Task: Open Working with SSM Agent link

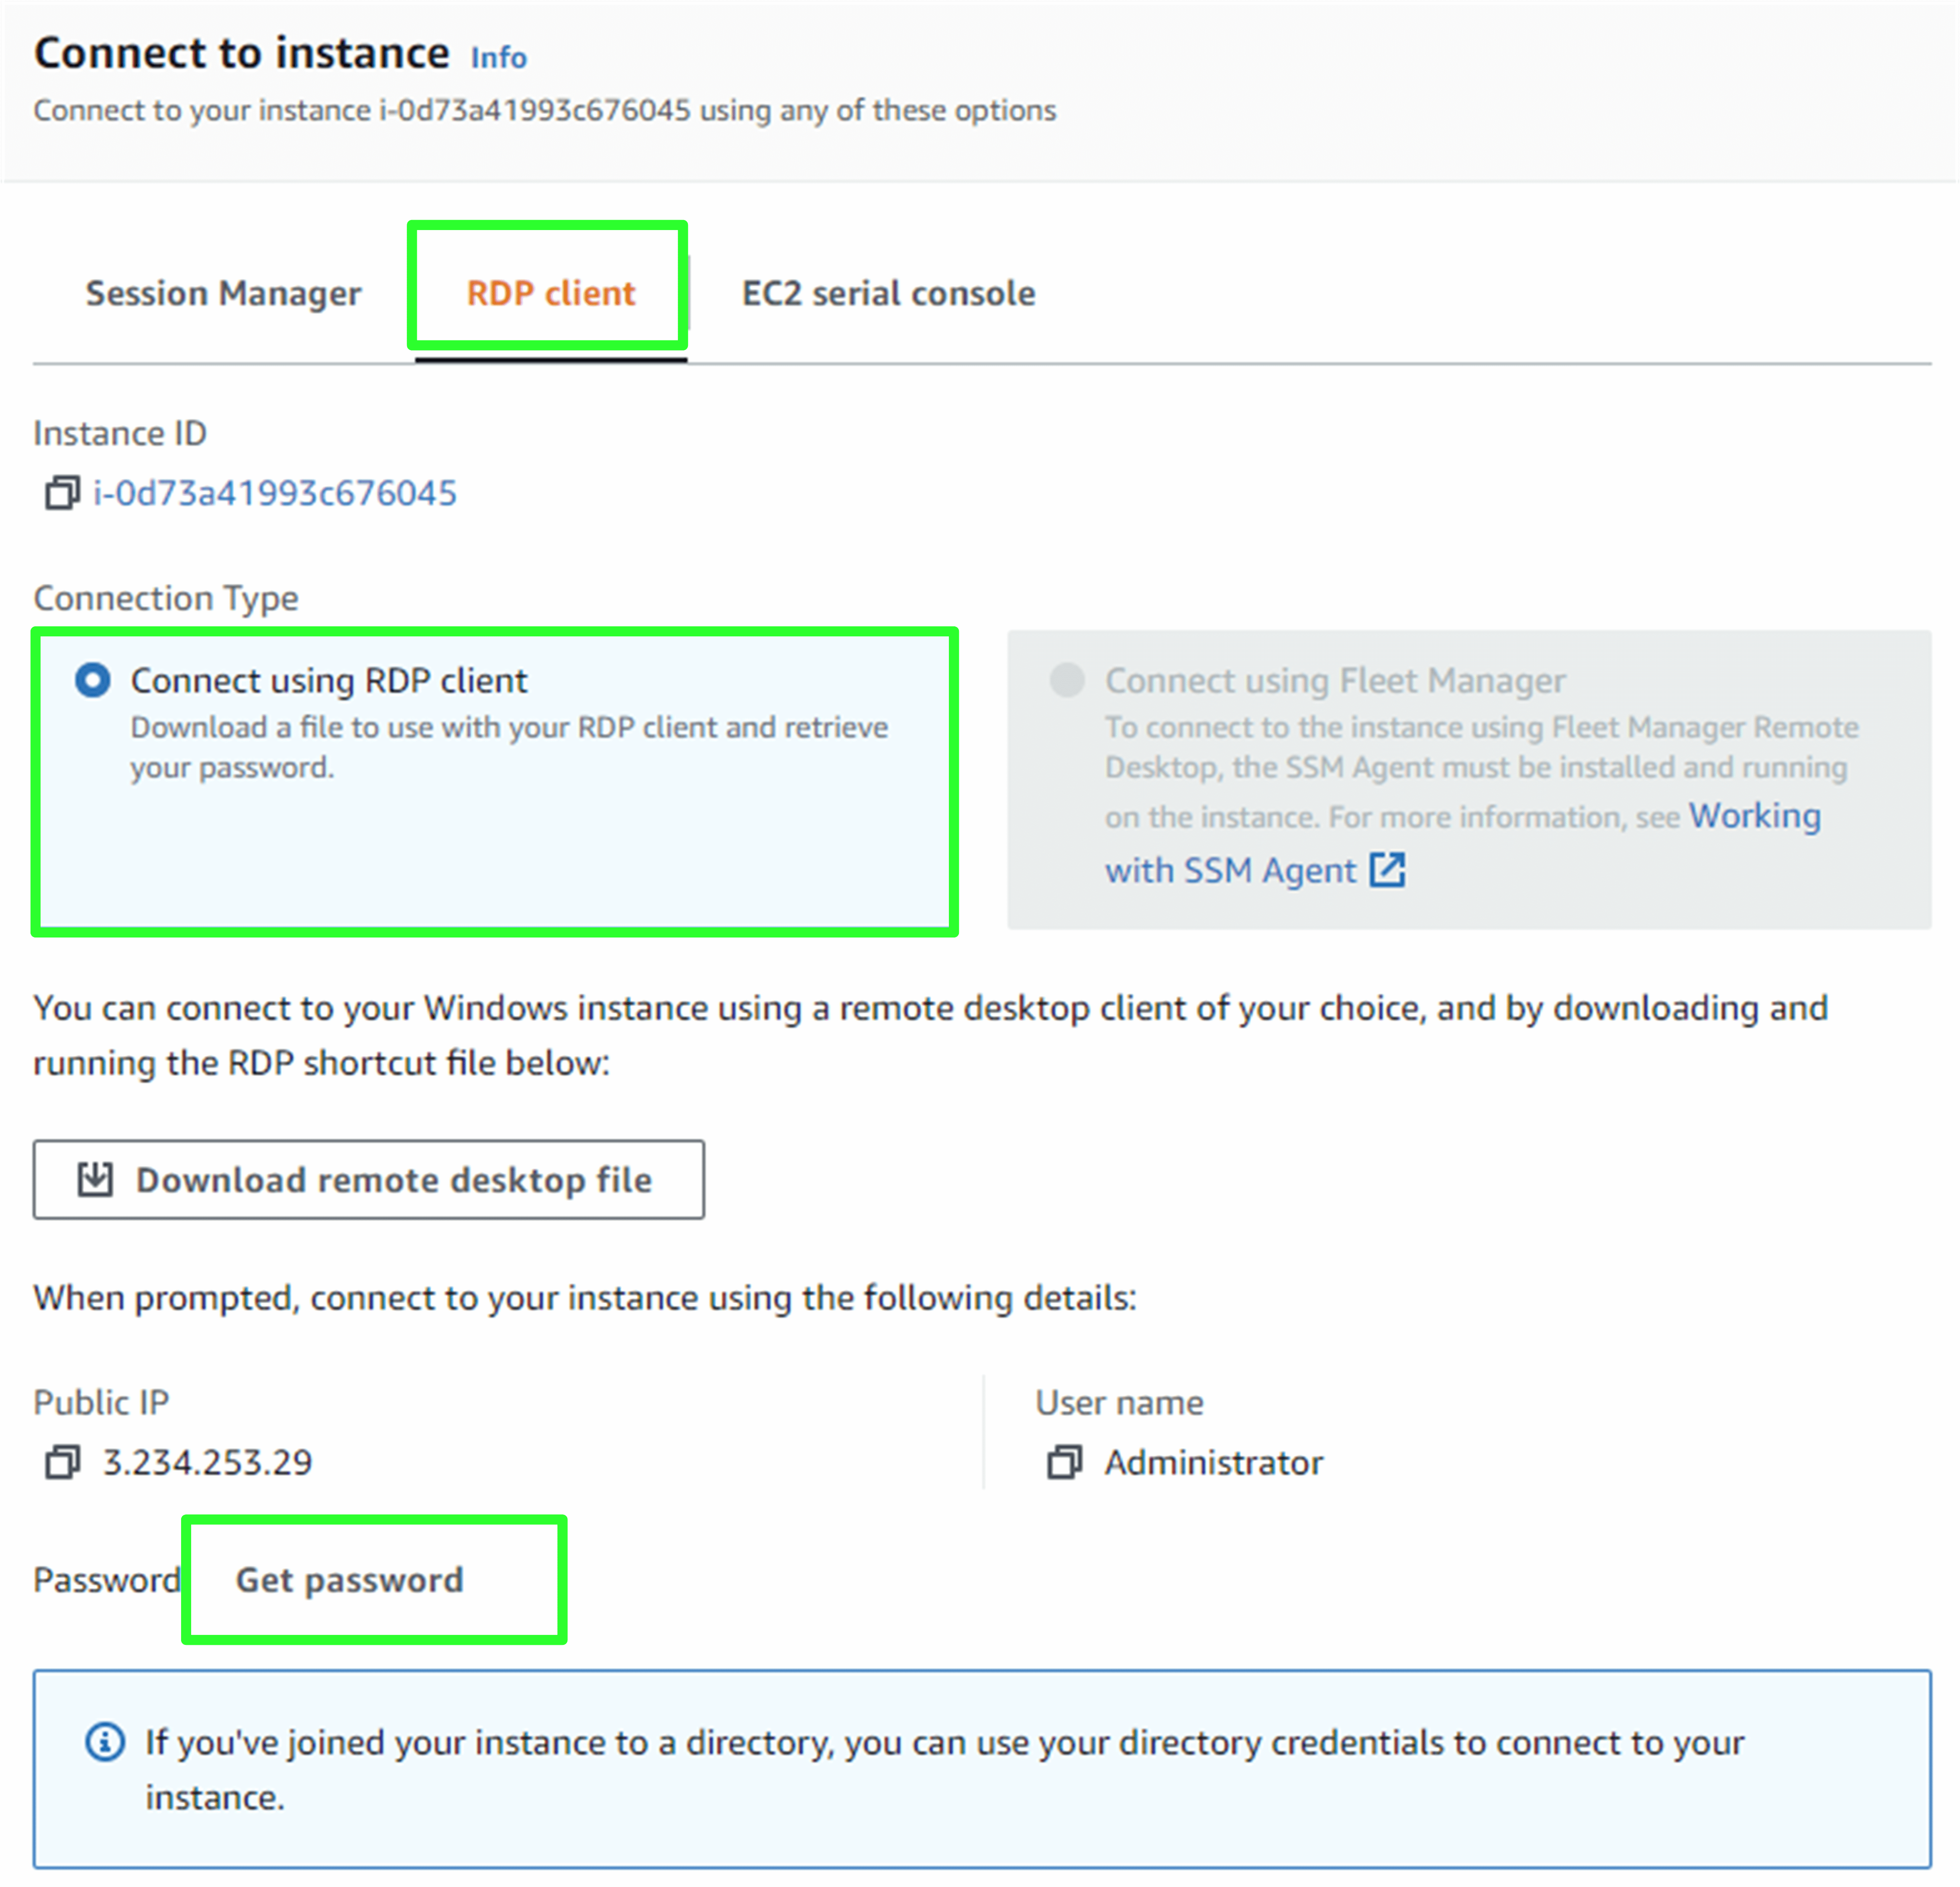Action: coord(1463,843)
